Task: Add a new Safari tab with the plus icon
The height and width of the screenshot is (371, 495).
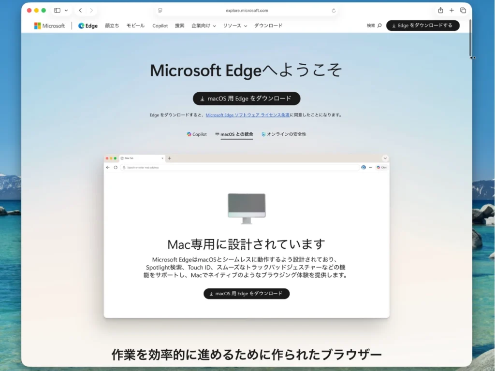Action: pos(452,11)
